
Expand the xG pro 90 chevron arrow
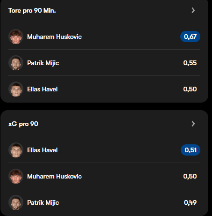[x=193, y=124]
